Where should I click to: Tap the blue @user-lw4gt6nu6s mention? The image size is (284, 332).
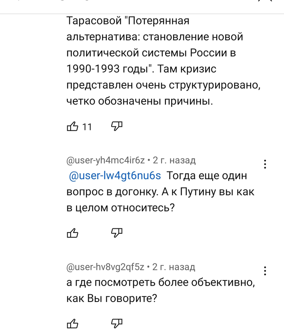pos(115,176)
